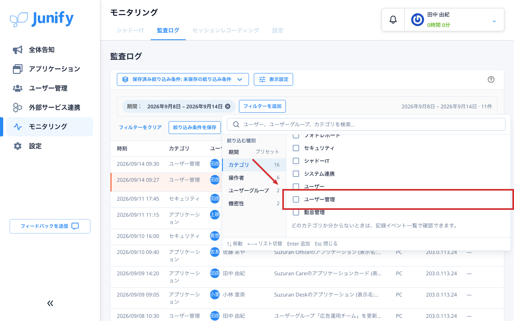Screen dimensions: 514x321
Task: Open the 設定 tab under モニタリング header
Action: 278,30
